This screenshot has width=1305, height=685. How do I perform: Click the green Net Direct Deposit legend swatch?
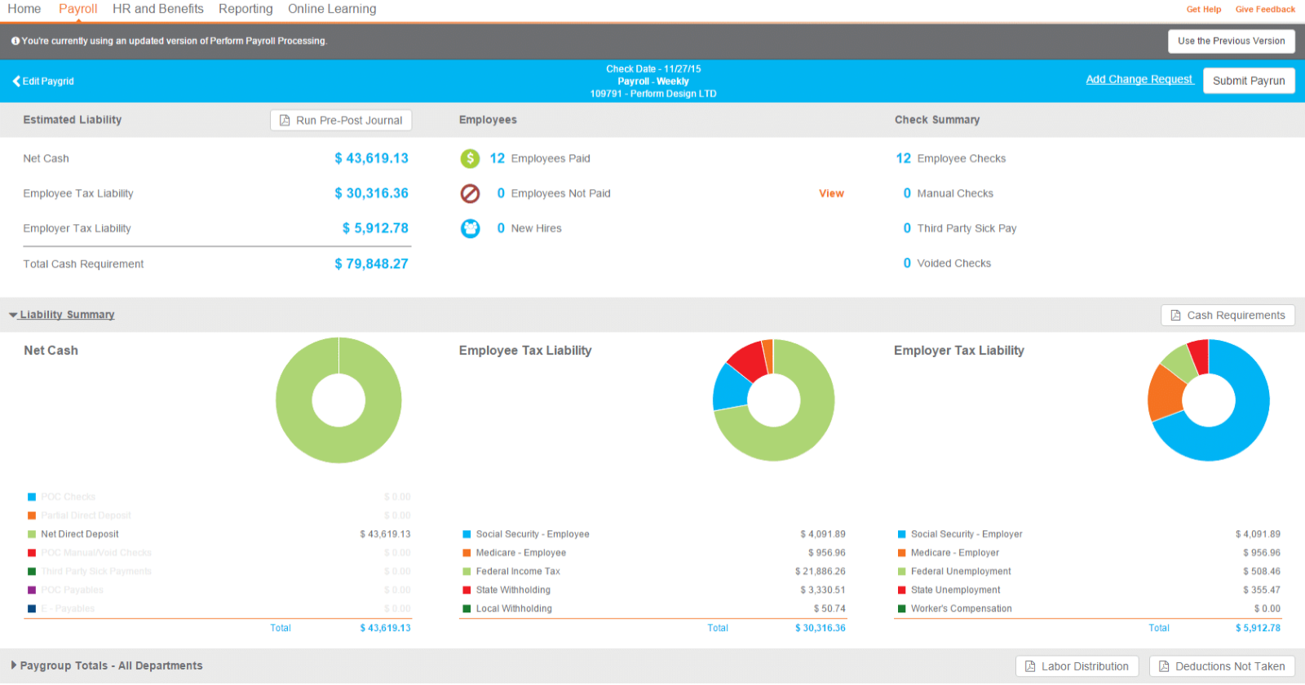pyautogui.click(x=32, y=534)
